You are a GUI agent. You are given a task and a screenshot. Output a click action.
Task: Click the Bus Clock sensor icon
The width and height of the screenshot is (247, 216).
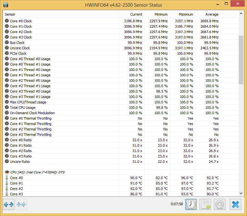point(7,42)
